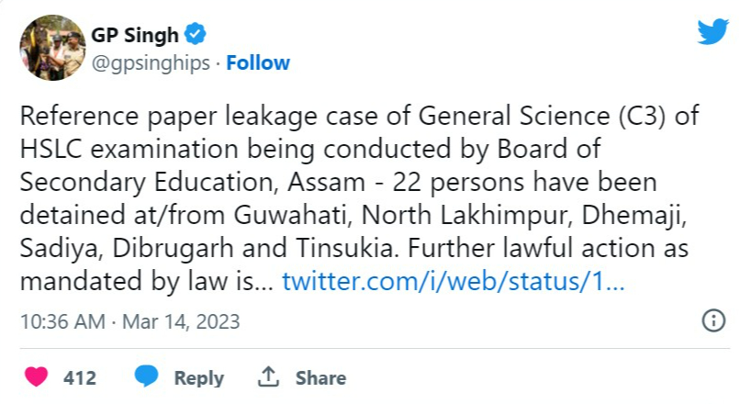
Task: Click the Twitter bird logo
Action: point(712,32)
